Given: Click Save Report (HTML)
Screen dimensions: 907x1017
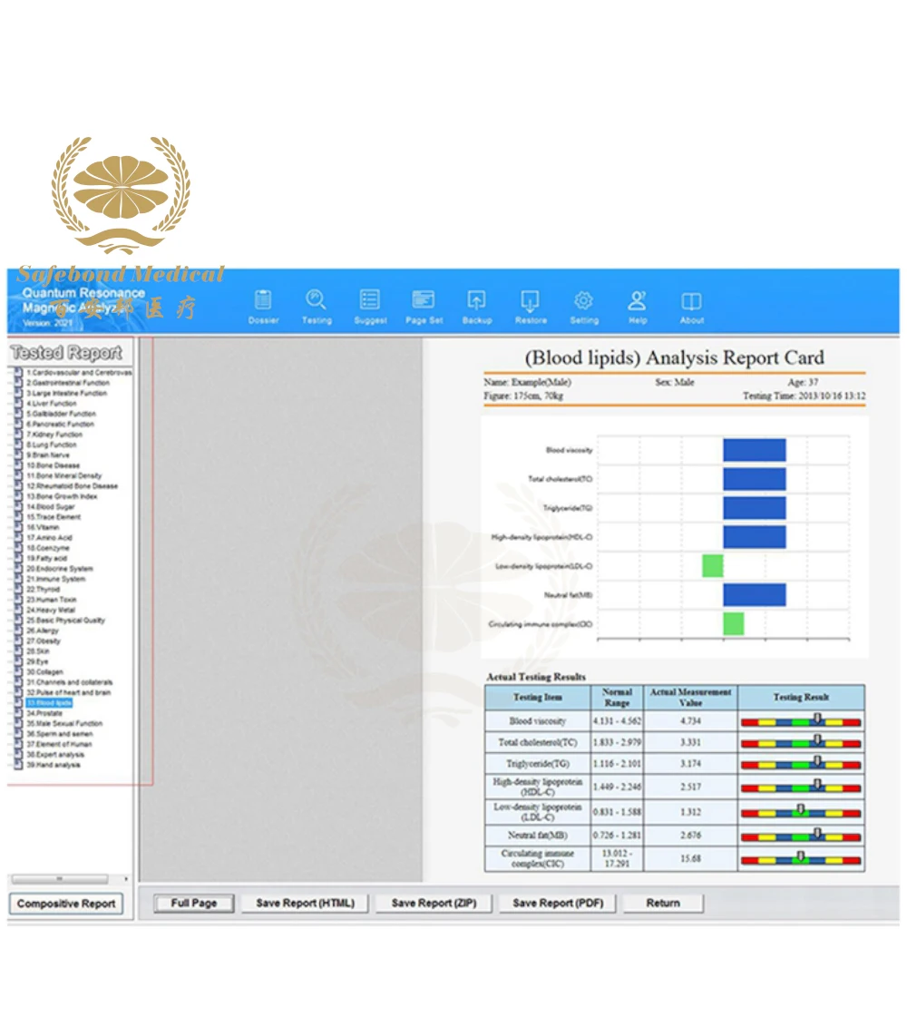Looking at the screenshot, I should click(305, 903).
